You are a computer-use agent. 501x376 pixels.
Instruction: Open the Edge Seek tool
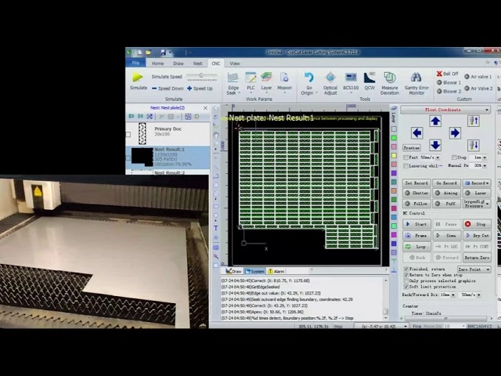coord(233,83)
